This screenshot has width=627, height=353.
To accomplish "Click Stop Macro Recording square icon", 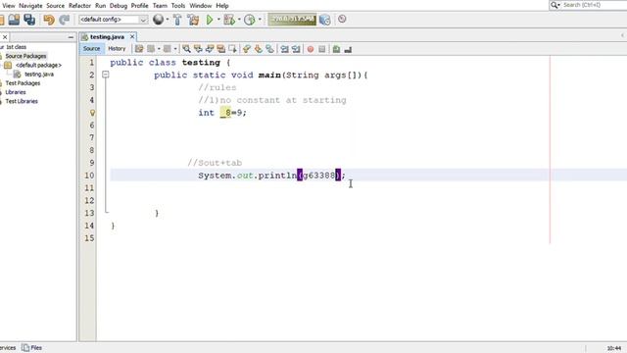I will click(322, 49).
